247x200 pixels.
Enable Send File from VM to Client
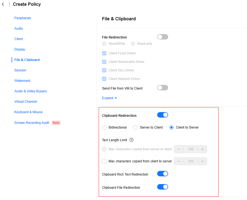point(163,88)
